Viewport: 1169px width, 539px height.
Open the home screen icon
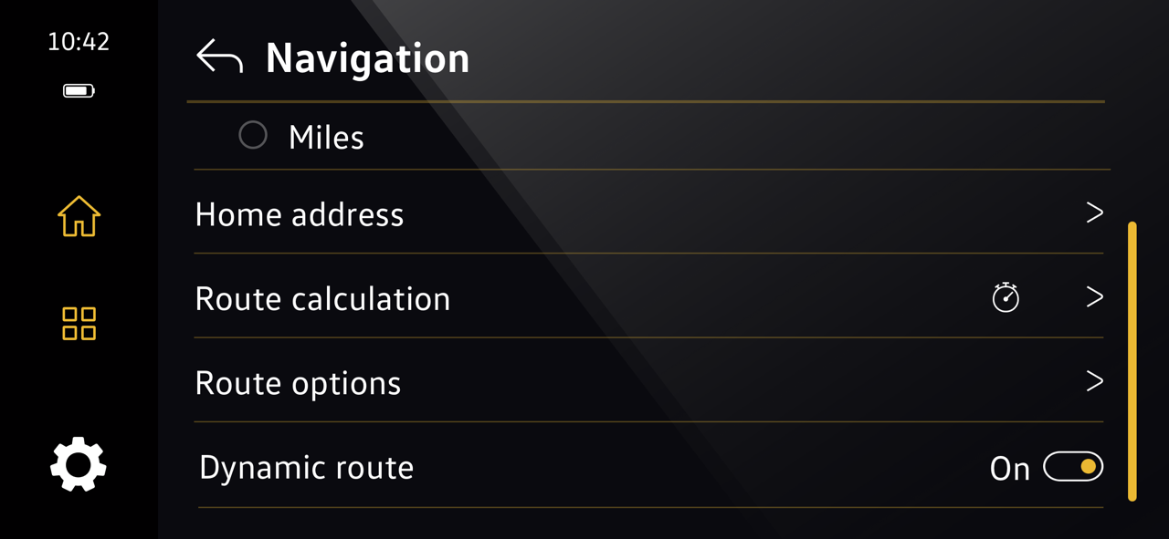79,217
